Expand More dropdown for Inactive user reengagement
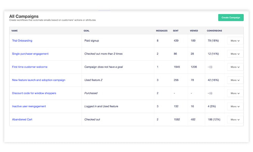Image resolution: width=253 pixels, height=152 pixels. point(235,106)
